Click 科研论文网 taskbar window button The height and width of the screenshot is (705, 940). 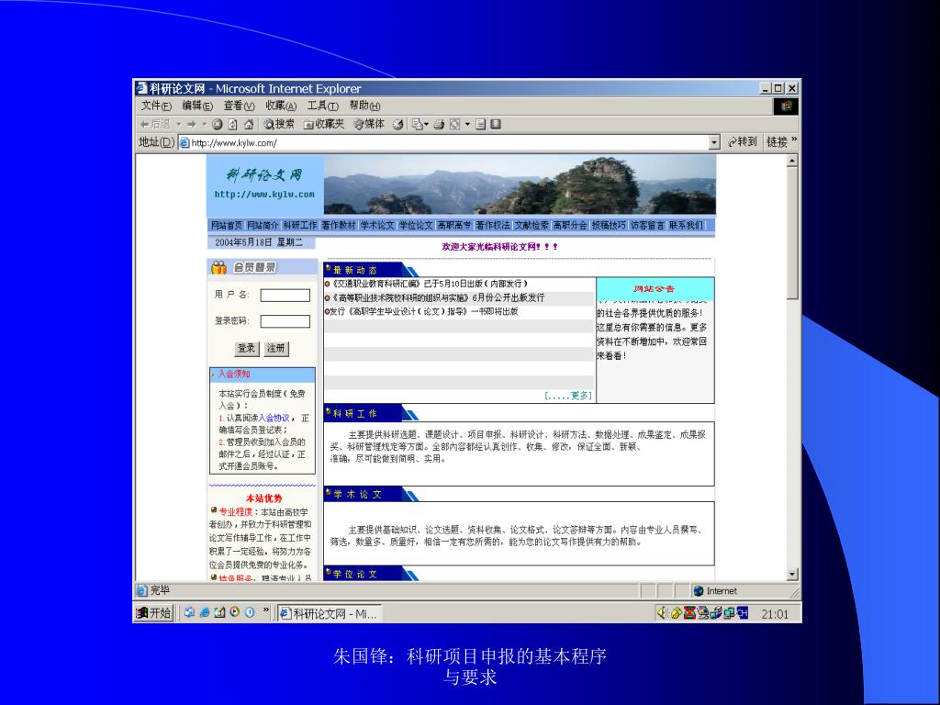330,613
